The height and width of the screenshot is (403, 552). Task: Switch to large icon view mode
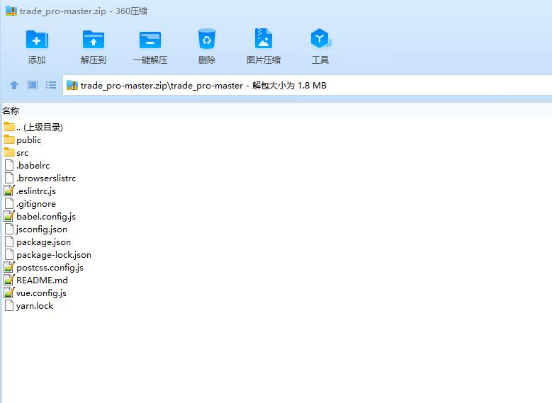tap(33, 85)
